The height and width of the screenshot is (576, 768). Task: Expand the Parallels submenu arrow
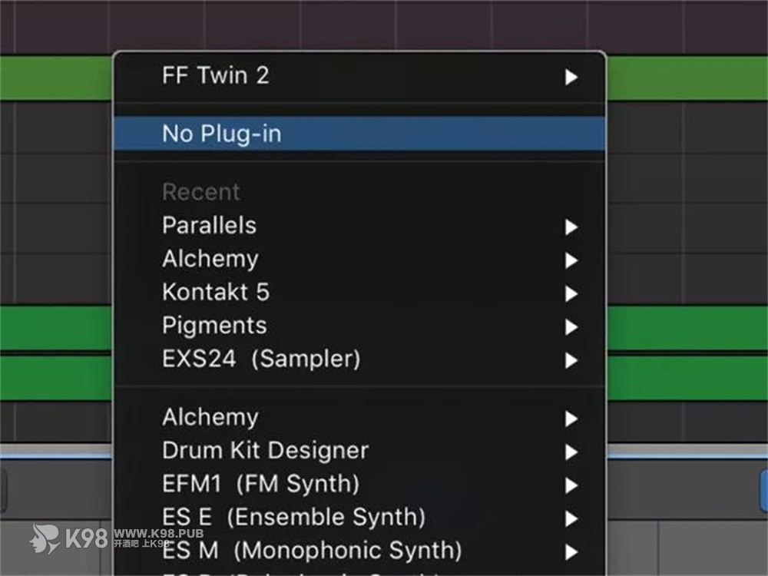click(571, 227)
